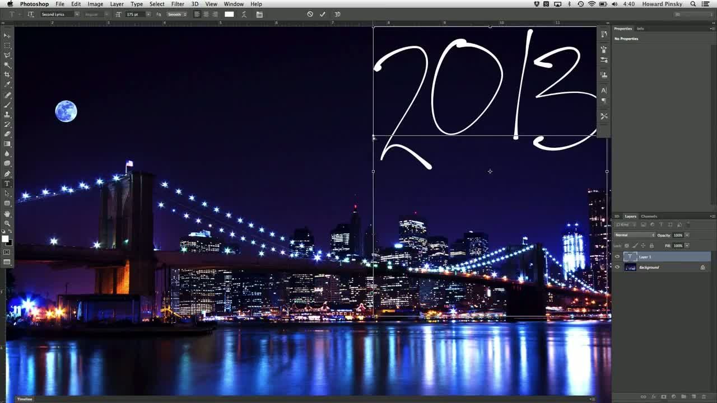This screenshot has height=403, width=717.
Task: Commit the text edit with checkmark
Action: [322, 14]
